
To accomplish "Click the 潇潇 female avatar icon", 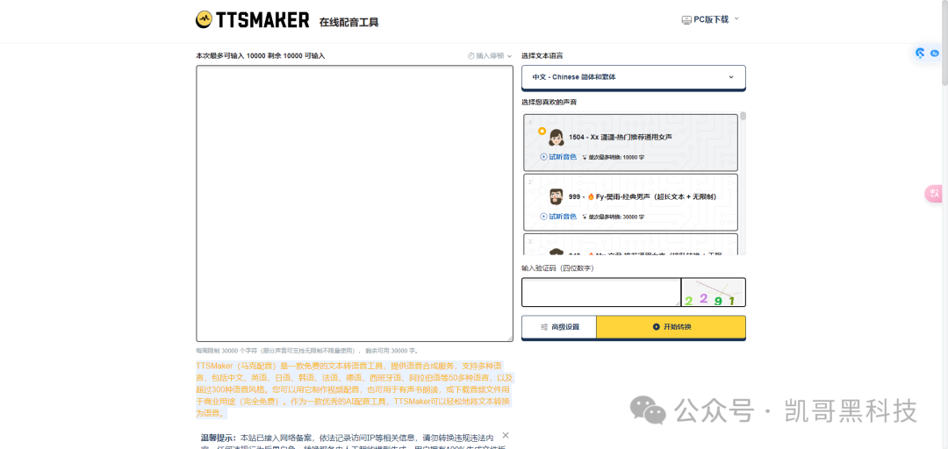I will tap(556, 138).
